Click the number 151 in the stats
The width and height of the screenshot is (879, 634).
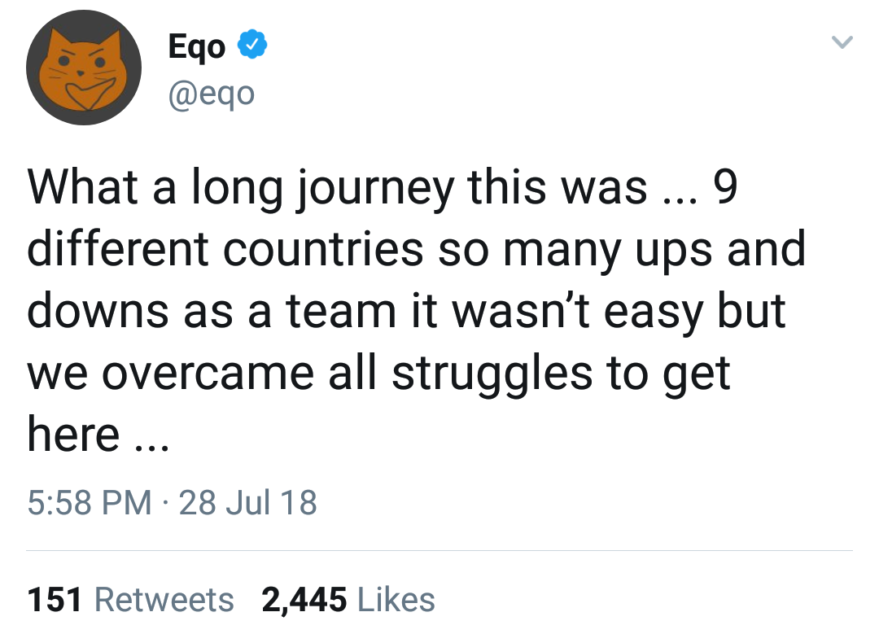click(55, 600)
